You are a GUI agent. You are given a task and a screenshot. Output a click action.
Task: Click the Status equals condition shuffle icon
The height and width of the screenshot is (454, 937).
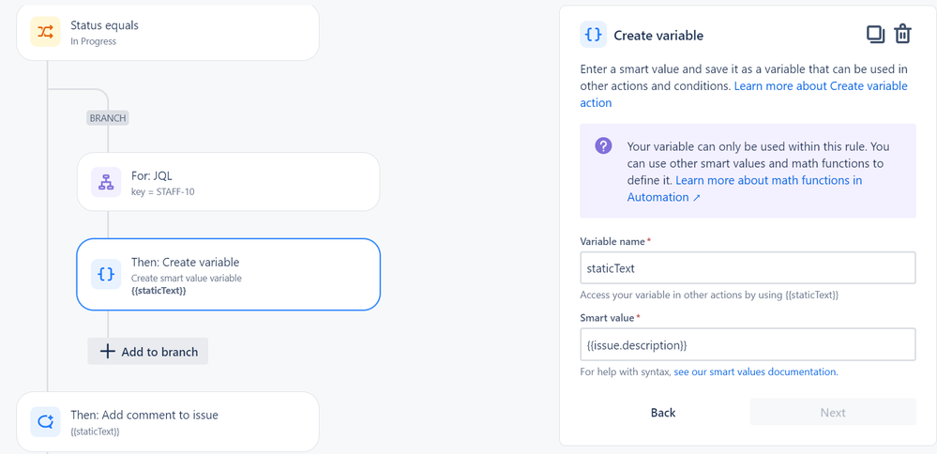pos(45,32)
